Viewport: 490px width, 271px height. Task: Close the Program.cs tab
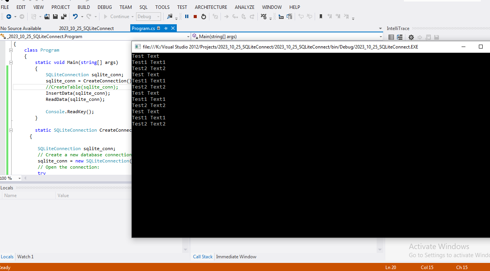(173, 28)
